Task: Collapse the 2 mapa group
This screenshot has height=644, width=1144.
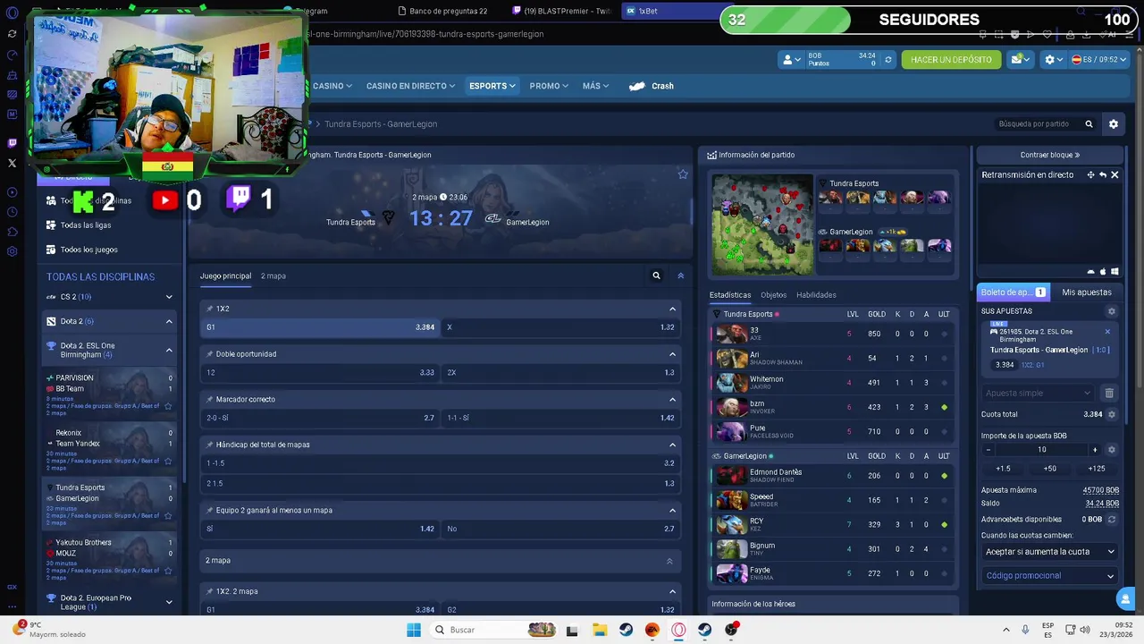Action: click(x=669, y=561)
